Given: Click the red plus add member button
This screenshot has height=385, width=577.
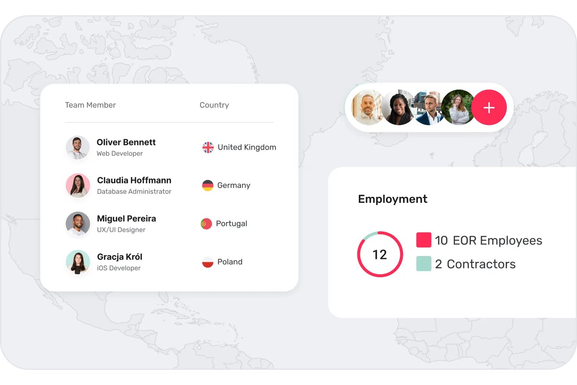Looking at the screenshot, I should pyautogui.click(x=489, y=107).
